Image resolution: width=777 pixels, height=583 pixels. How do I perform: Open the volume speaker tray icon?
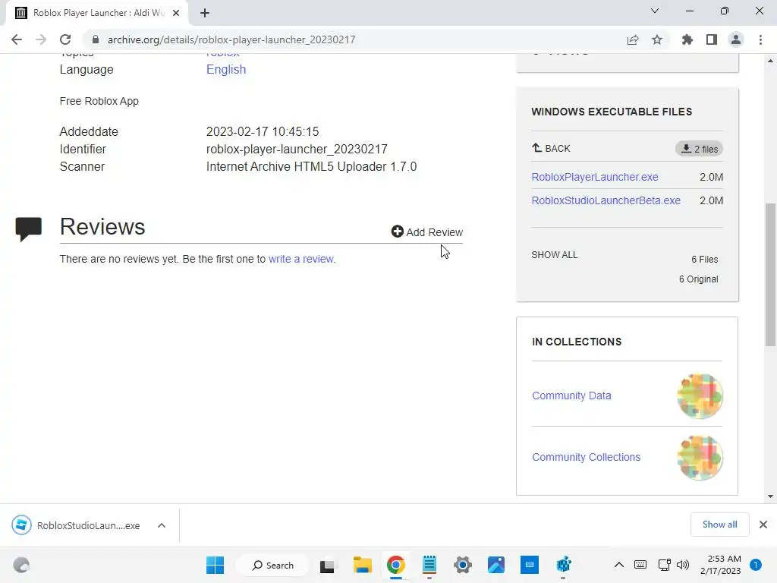pyautogui.click(x=683, y=565)
